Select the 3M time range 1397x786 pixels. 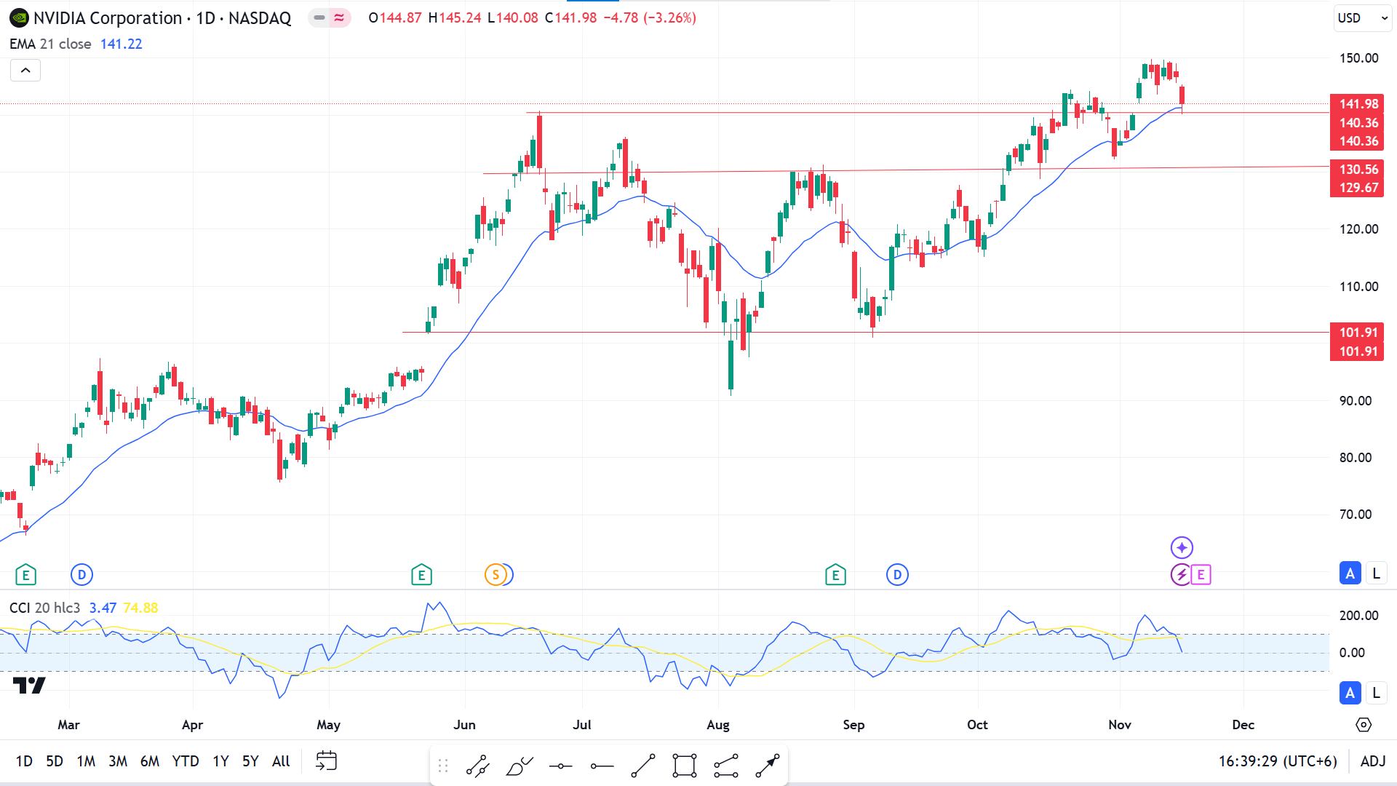(x=118, y=761)
